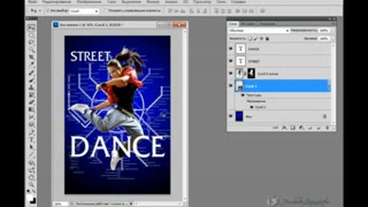Image resolution: width=368 pixels, height=207 pixels.
Task: Enable show transform controls checkbox
Action: tap(106, 10)
